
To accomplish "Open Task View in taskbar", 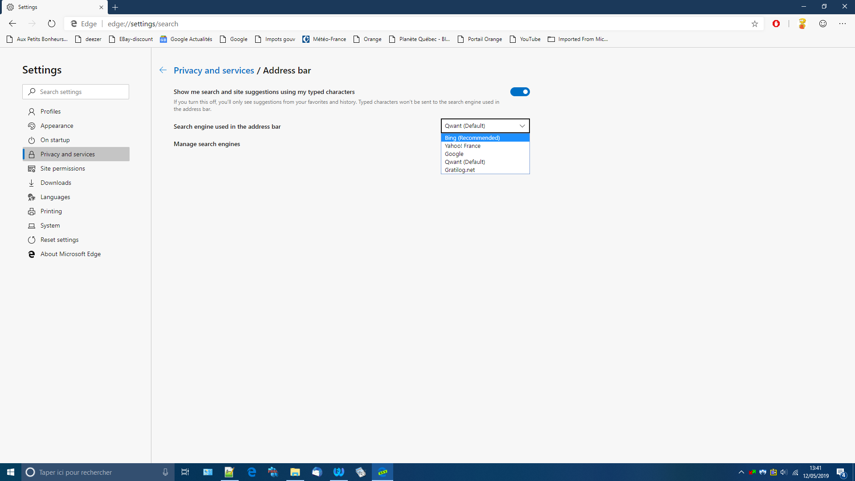I will point(185,472).
